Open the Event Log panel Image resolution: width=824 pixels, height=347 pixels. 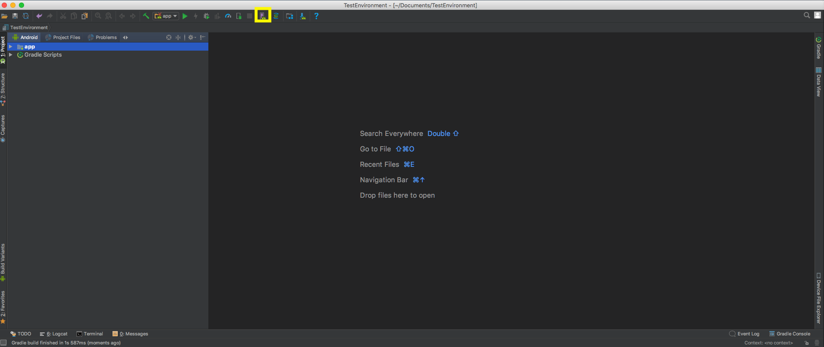(x=745, y=334)
